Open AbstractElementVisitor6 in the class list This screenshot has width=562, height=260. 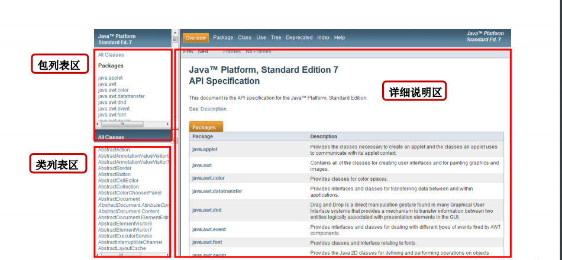point(125,223)
